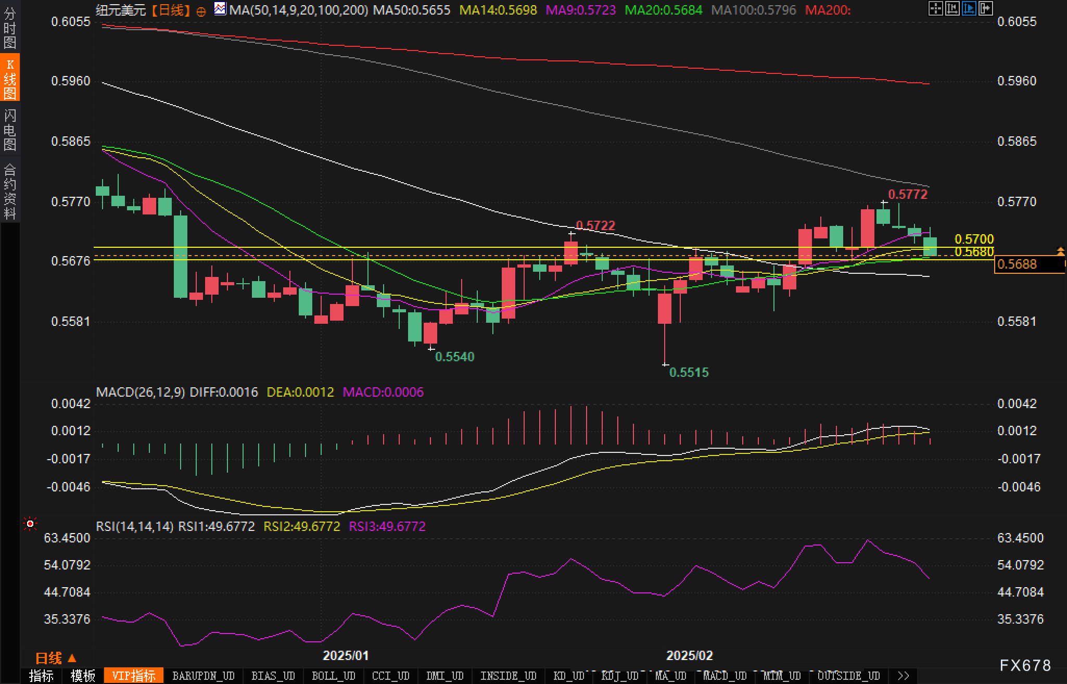Click the highlighted blue chart-scale icon top right
Viewport: 1067px width, 684px height.
969,9
